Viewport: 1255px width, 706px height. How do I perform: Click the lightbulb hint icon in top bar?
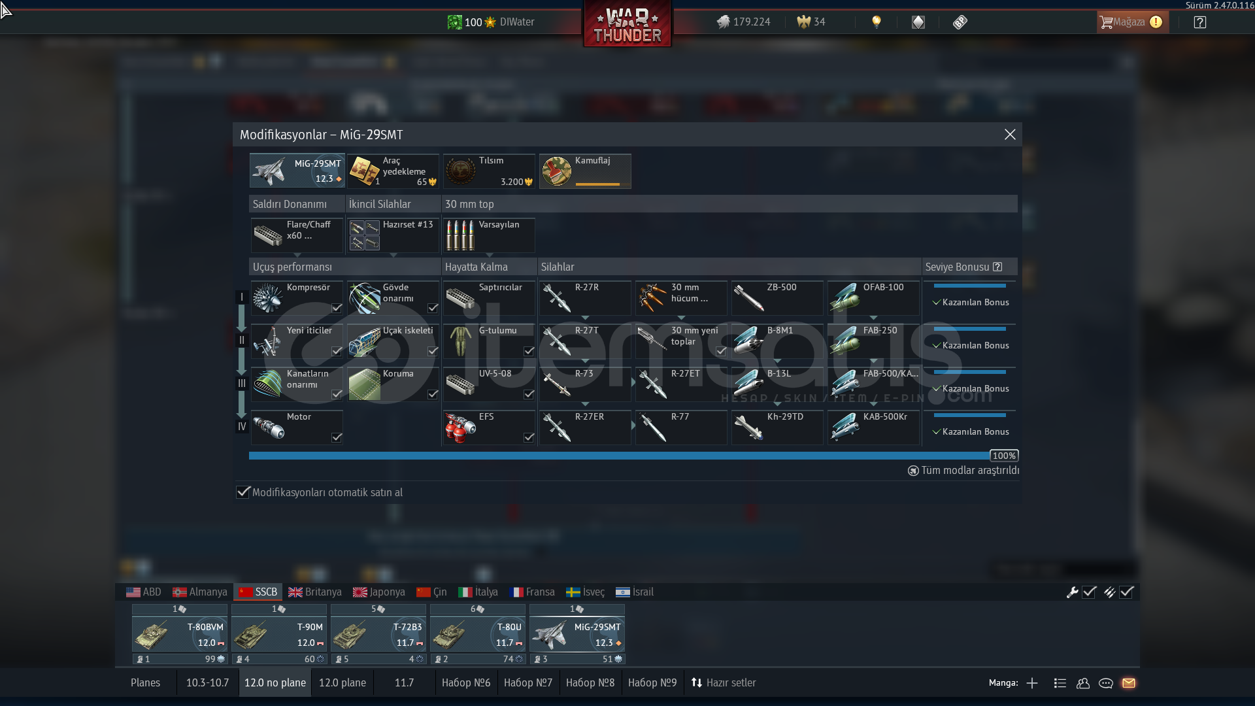pos(877,22)
